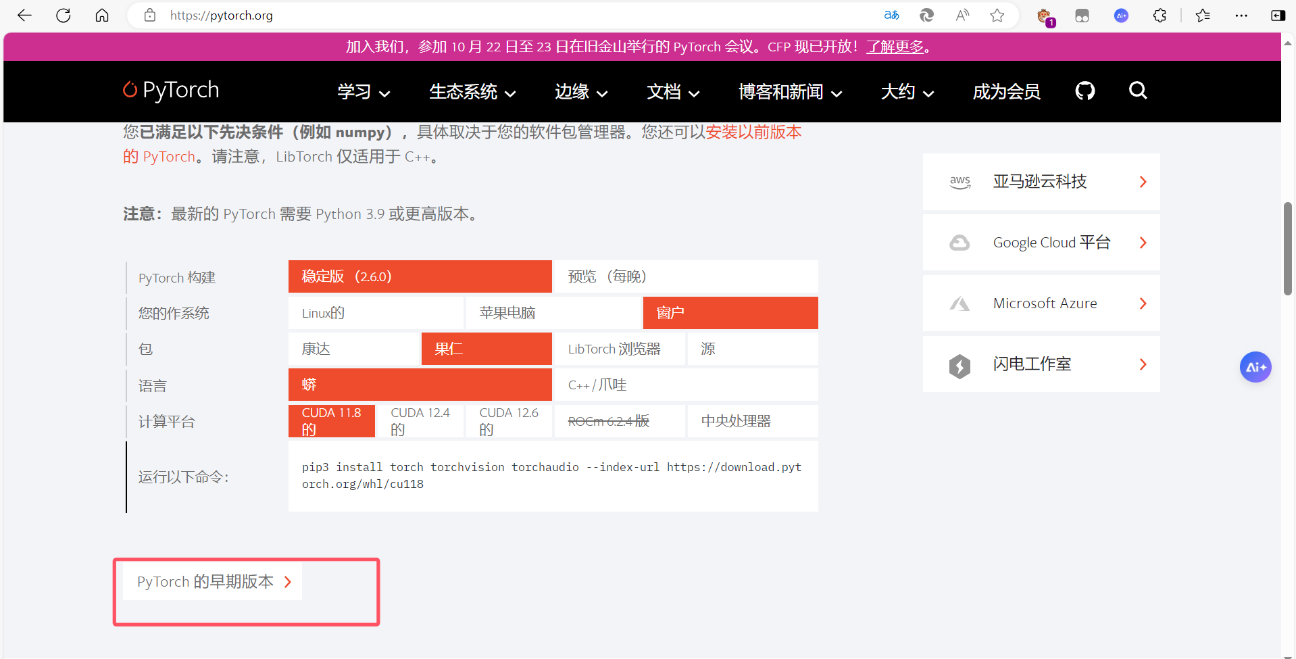Open the read aloud icon
Viewport: 1296px width, 659px height.
[962, 16]
